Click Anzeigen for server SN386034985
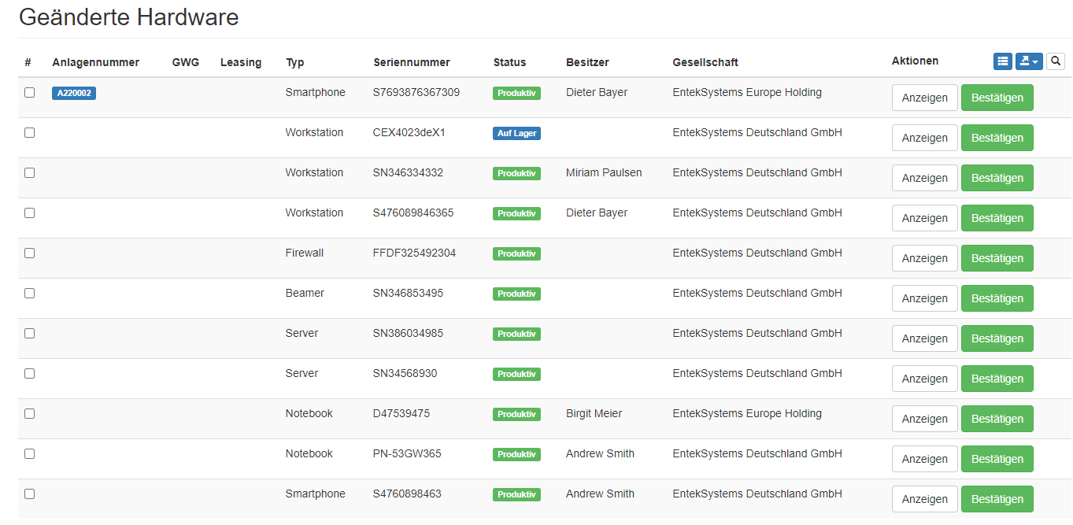 (924, 338)
